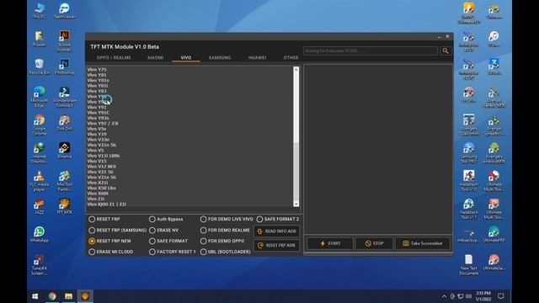Switch to SAMSUNG tab
Viewport: 539px width, 303px height.
(220, 58)
